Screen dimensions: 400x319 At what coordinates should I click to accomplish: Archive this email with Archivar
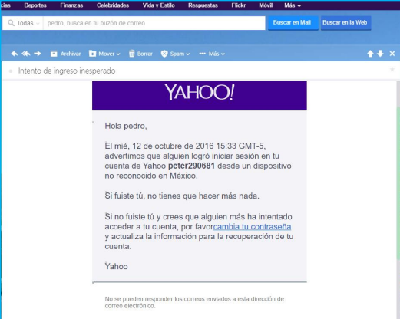(65, 54)
